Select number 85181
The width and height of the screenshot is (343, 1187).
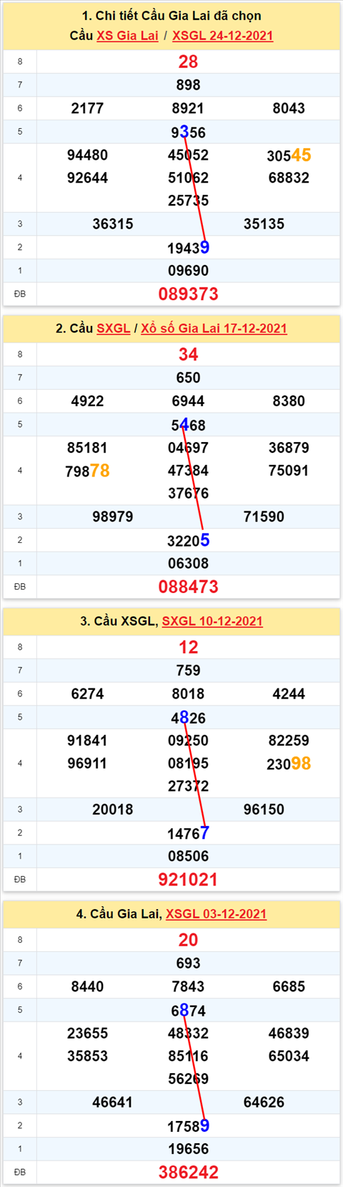tap(87, 448)
